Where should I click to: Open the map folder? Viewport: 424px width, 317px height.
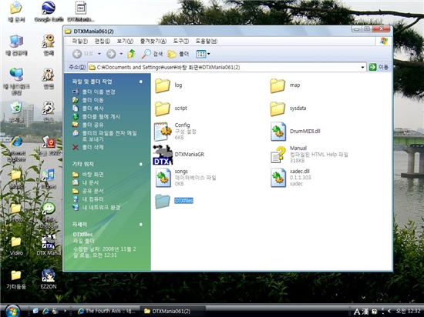pos(285,85)
